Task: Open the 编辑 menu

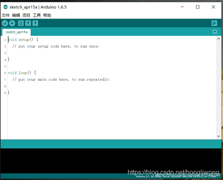Action: pos(16,15)
